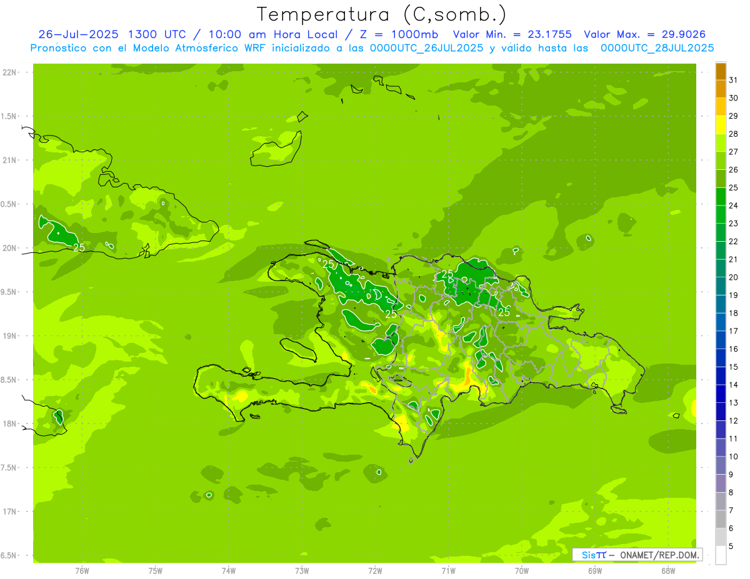This screenshot has width=750, height=579.
Task: Click the "18N" latitude label
Action: pyautogui.click(x=9, y=424)
